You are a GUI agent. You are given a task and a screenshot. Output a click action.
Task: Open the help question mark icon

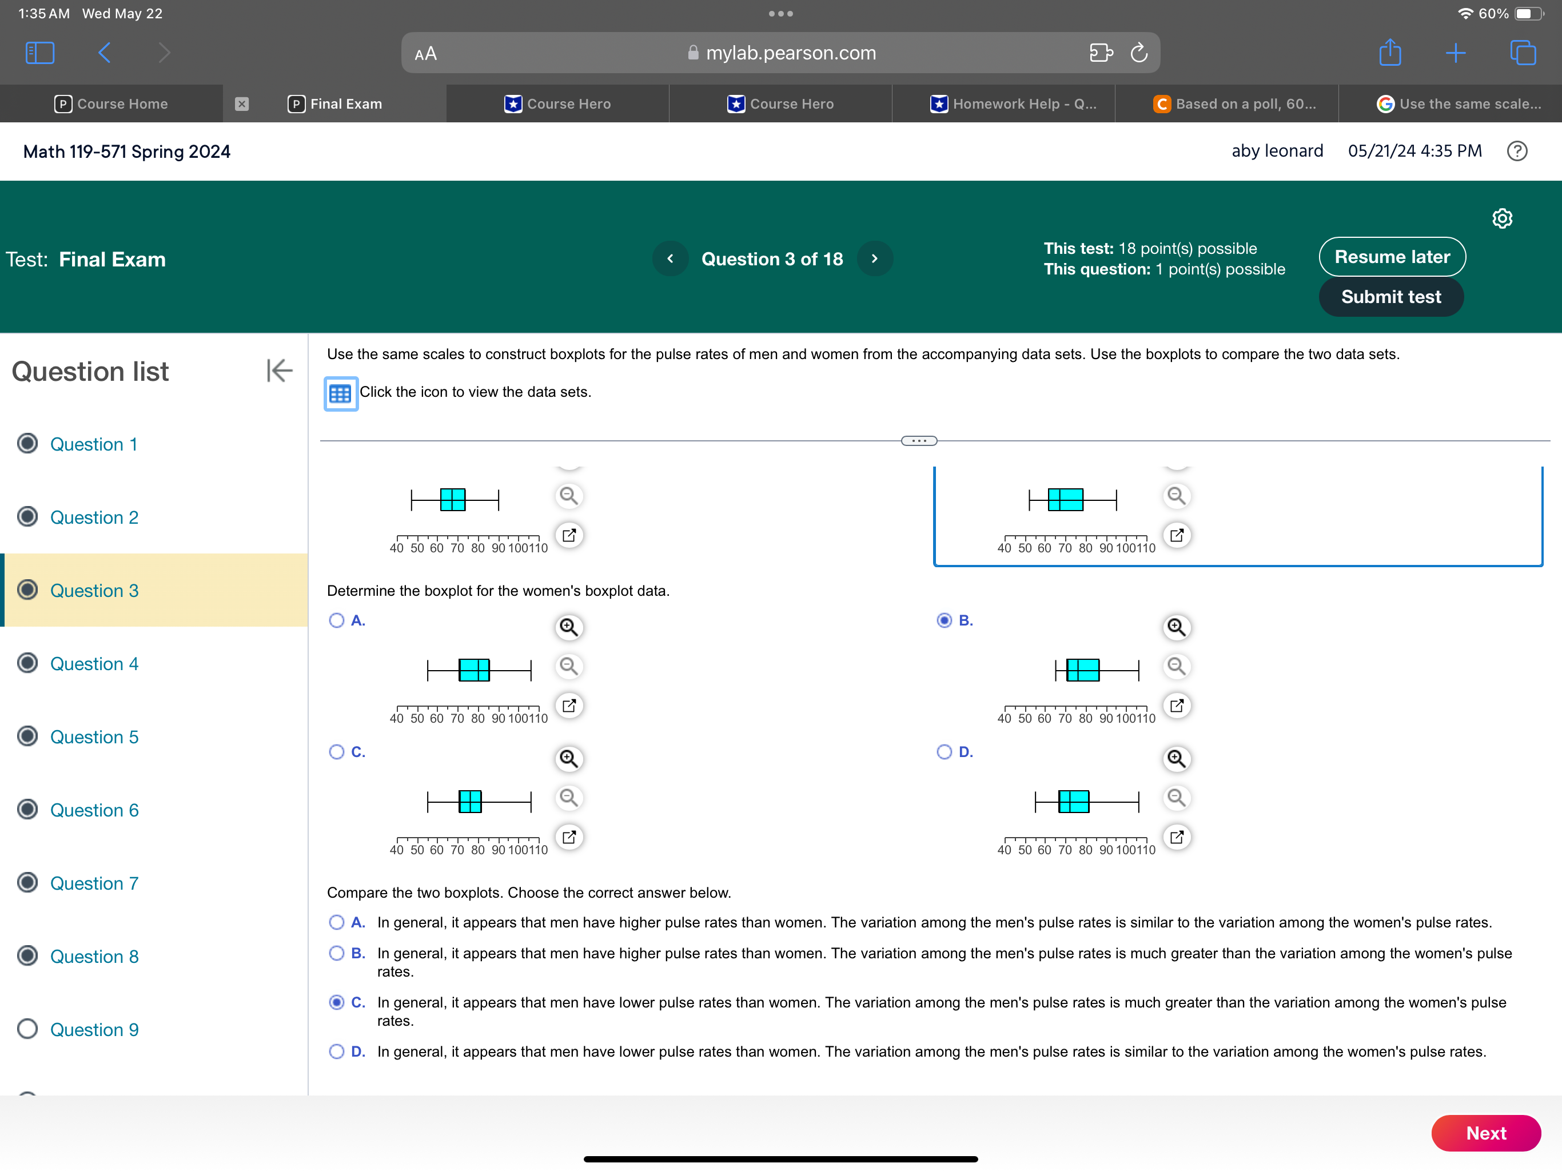click(1516, 151)
